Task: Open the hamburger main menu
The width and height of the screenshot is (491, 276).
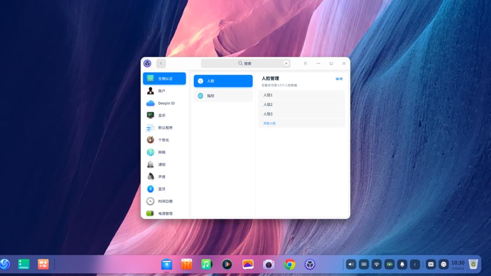Action: (x=306, y=64)
